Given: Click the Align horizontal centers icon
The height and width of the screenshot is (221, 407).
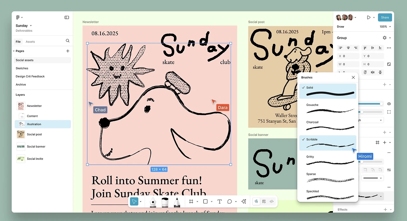Looking at the screenshot, I should point(348,48).
